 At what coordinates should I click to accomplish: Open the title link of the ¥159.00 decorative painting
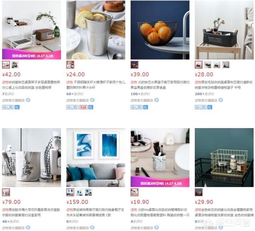click(95, 212)
